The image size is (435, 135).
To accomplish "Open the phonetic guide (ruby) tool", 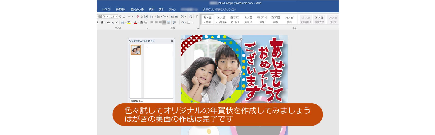I will click(142, 17).
